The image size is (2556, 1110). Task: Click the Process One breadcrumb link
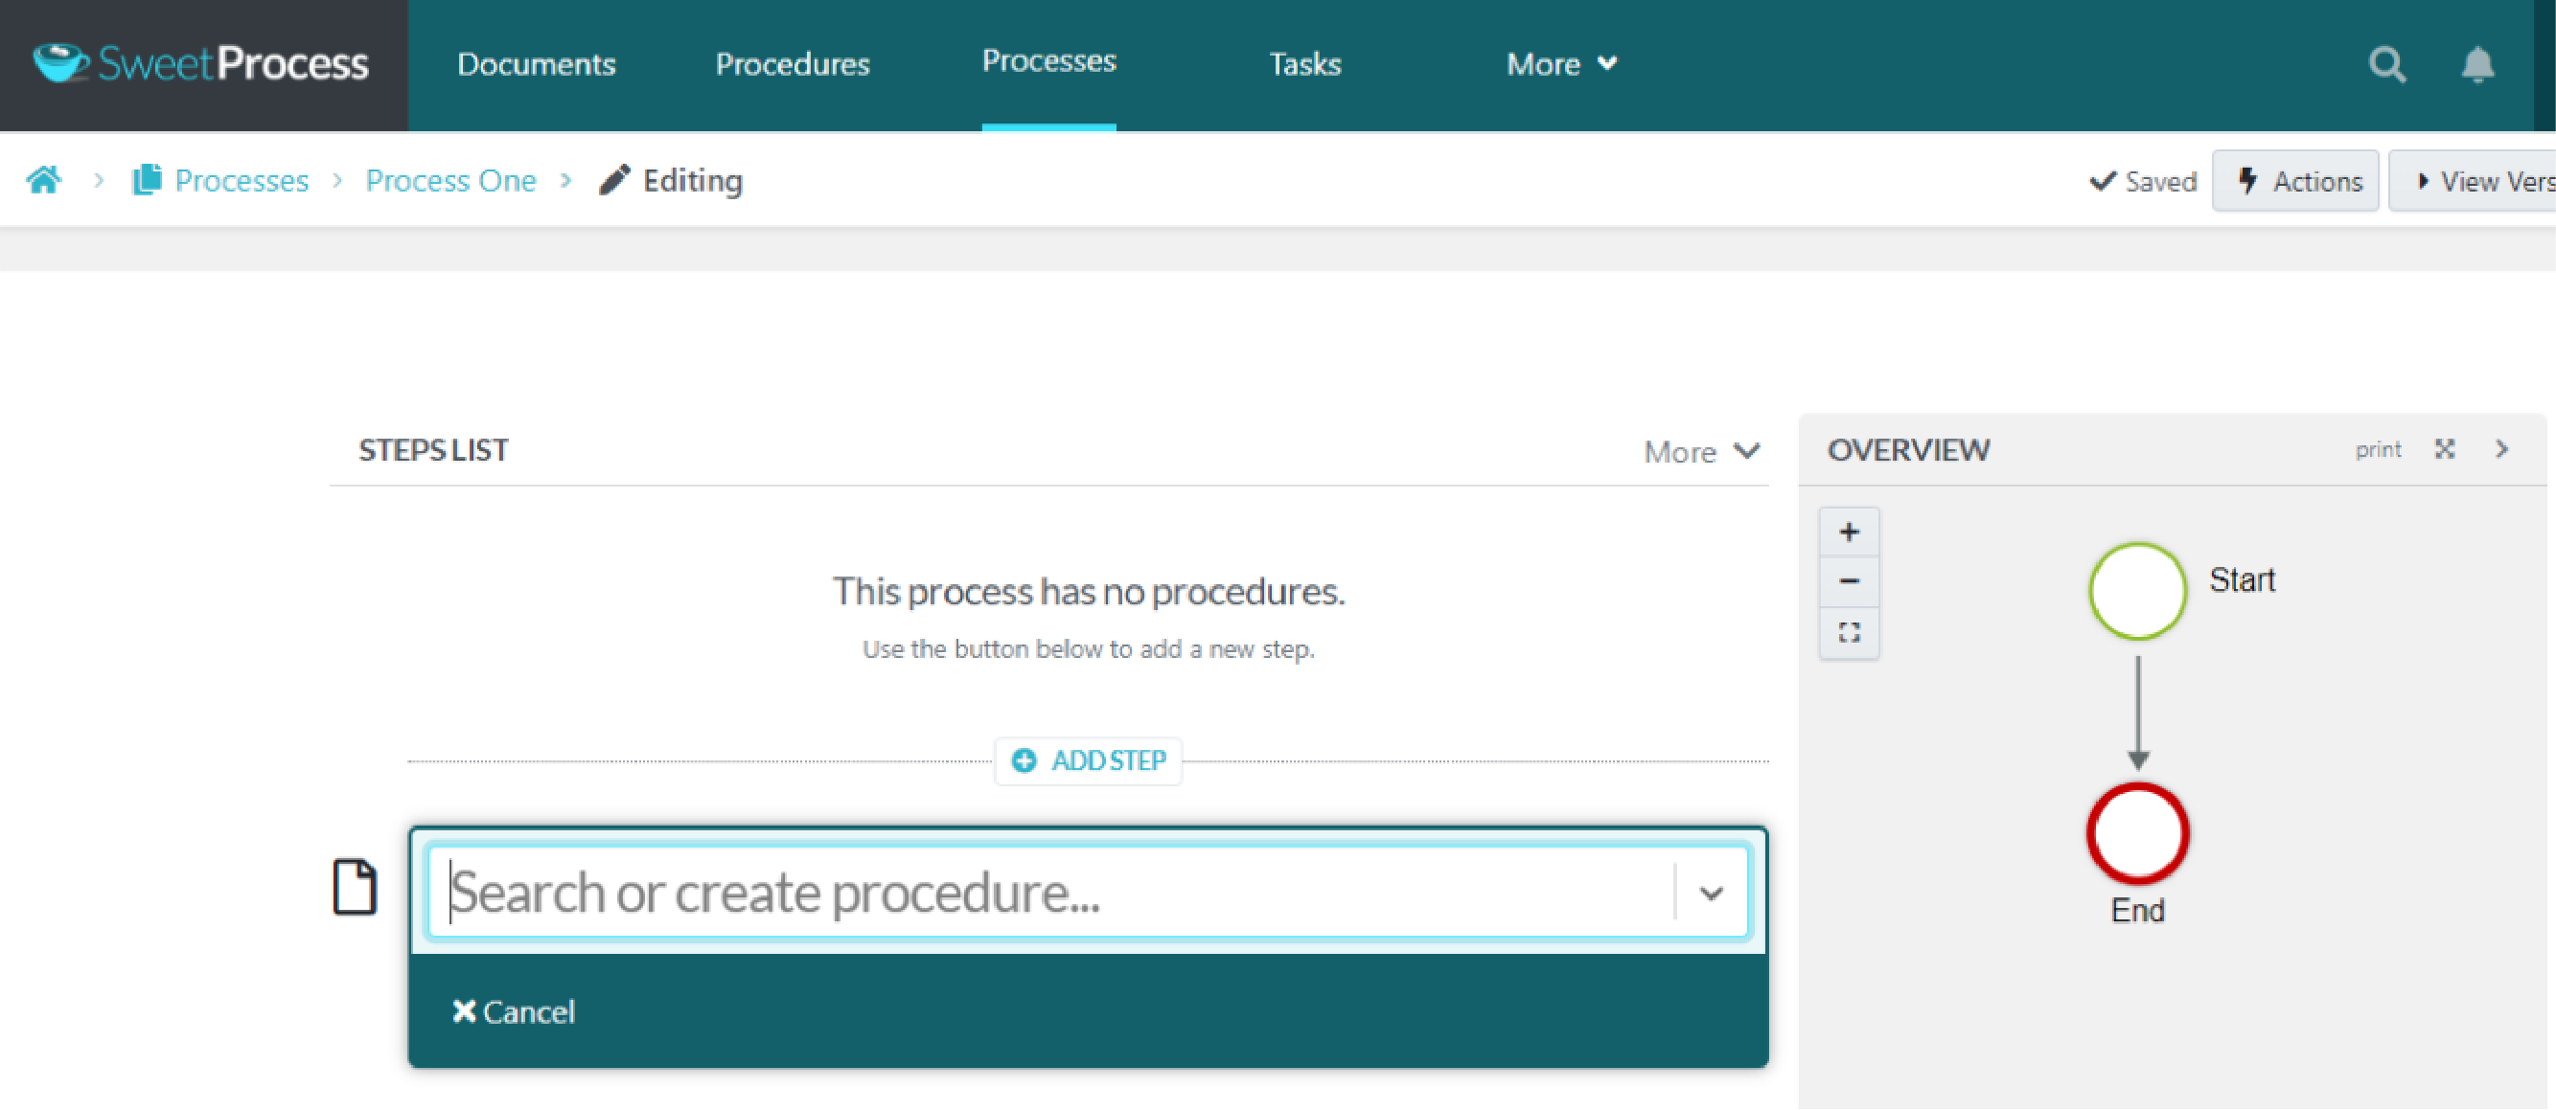click(x=450, y=181)
